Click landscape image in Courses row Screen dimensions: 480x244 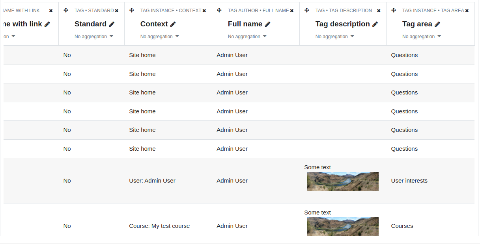click(343, 227)
